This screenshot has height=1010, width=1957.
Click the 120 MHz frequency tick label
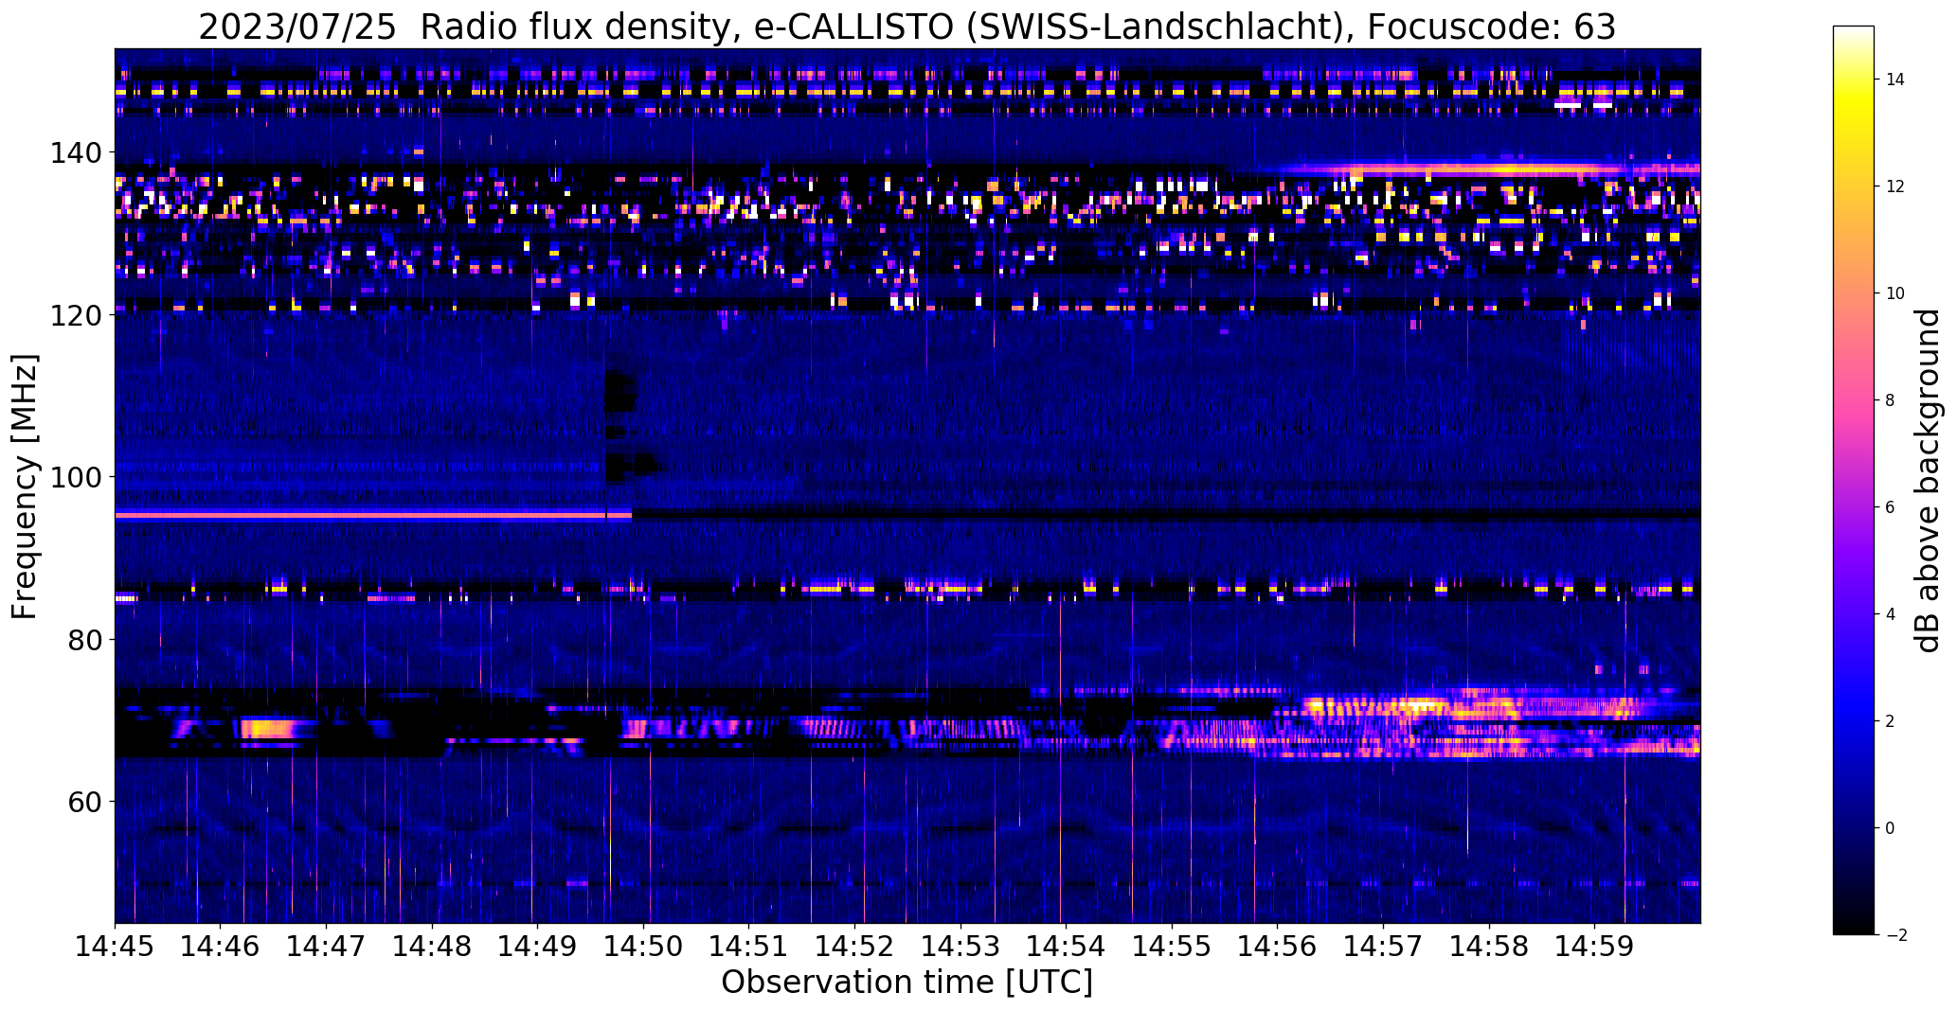pos(78,314)
